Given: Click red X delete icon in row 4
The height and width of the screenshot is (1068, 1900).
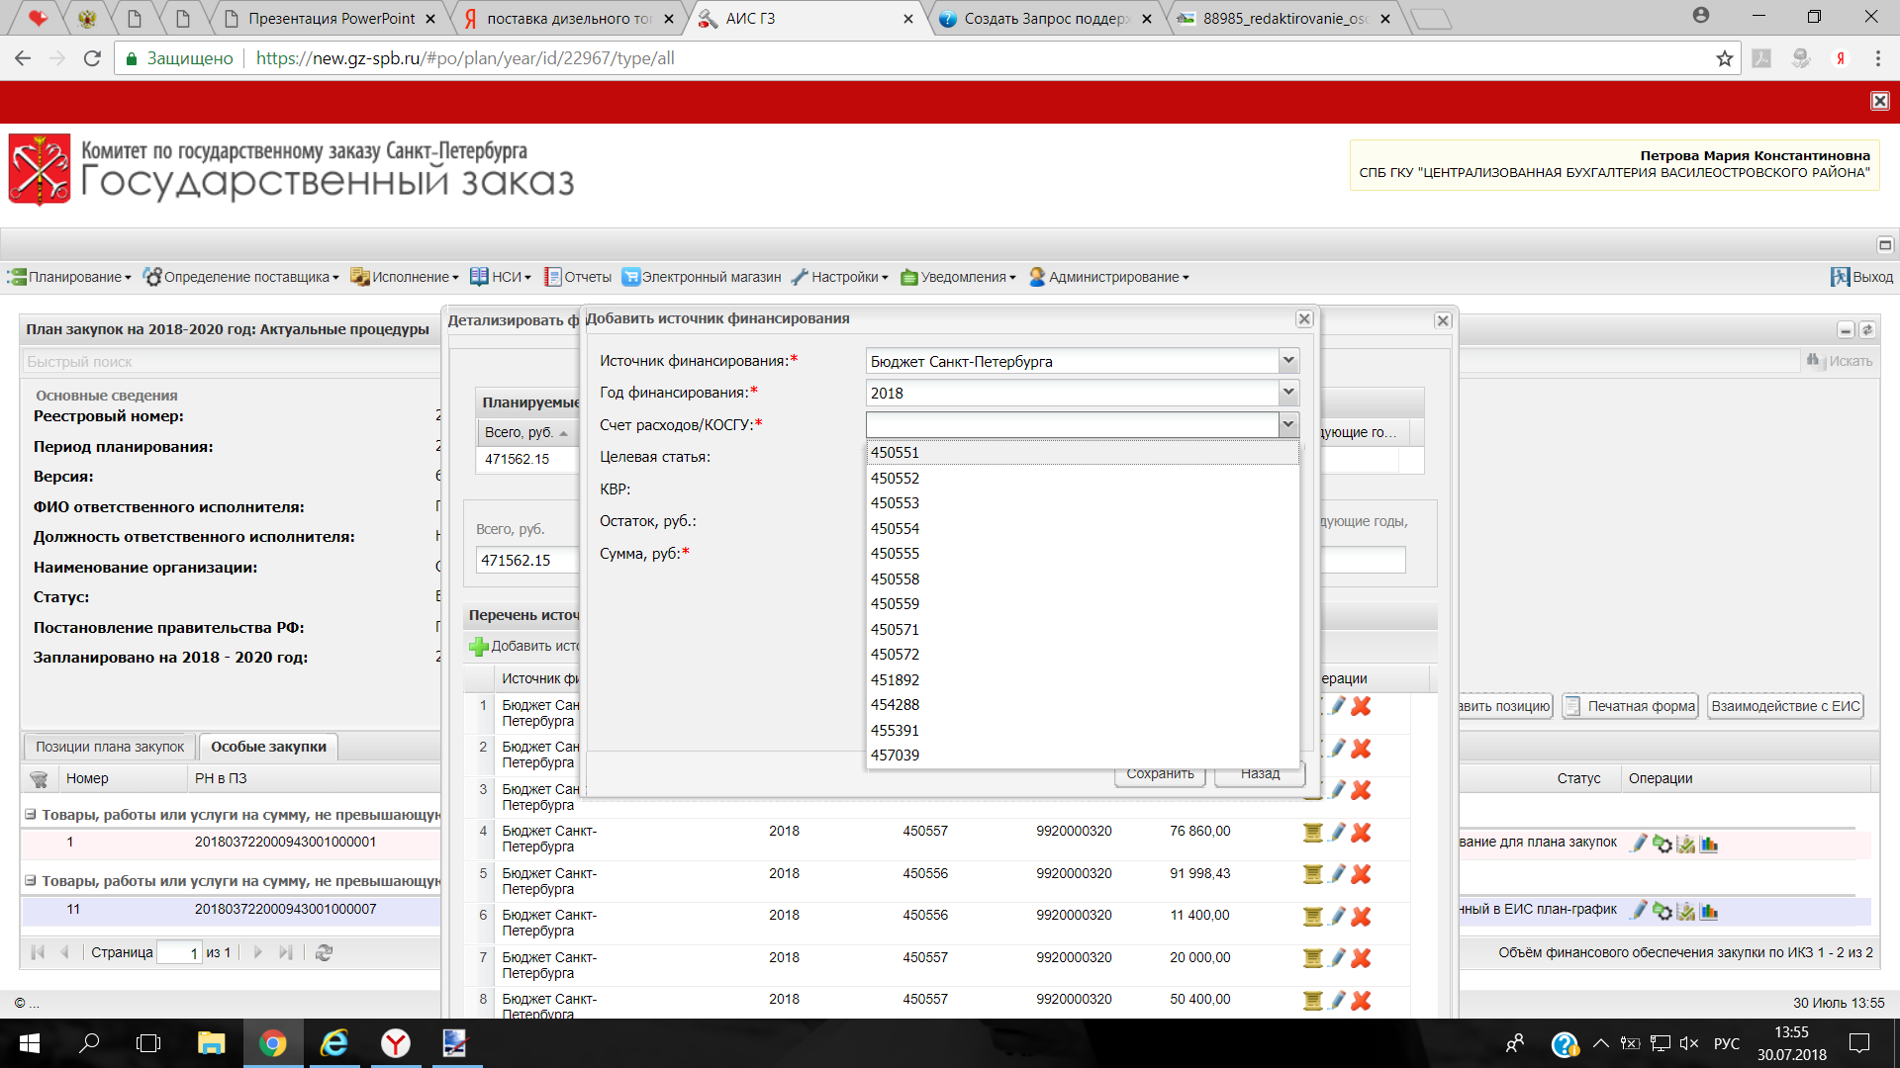Looking at the screenshot, I should [x=1361, y=833].
